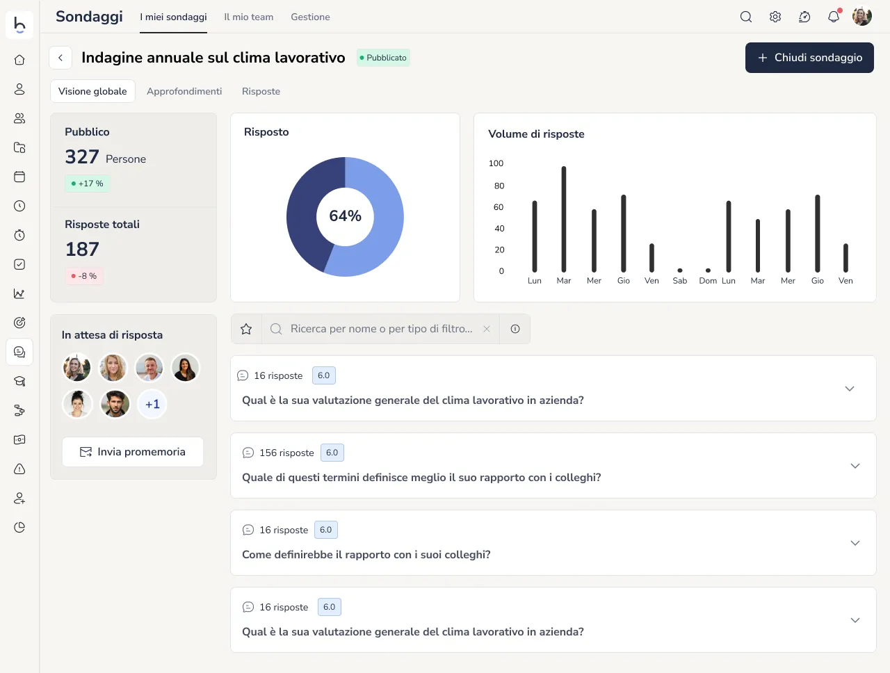
Task: Click the star favorites filter icon
Action: [x=246, y=329]
